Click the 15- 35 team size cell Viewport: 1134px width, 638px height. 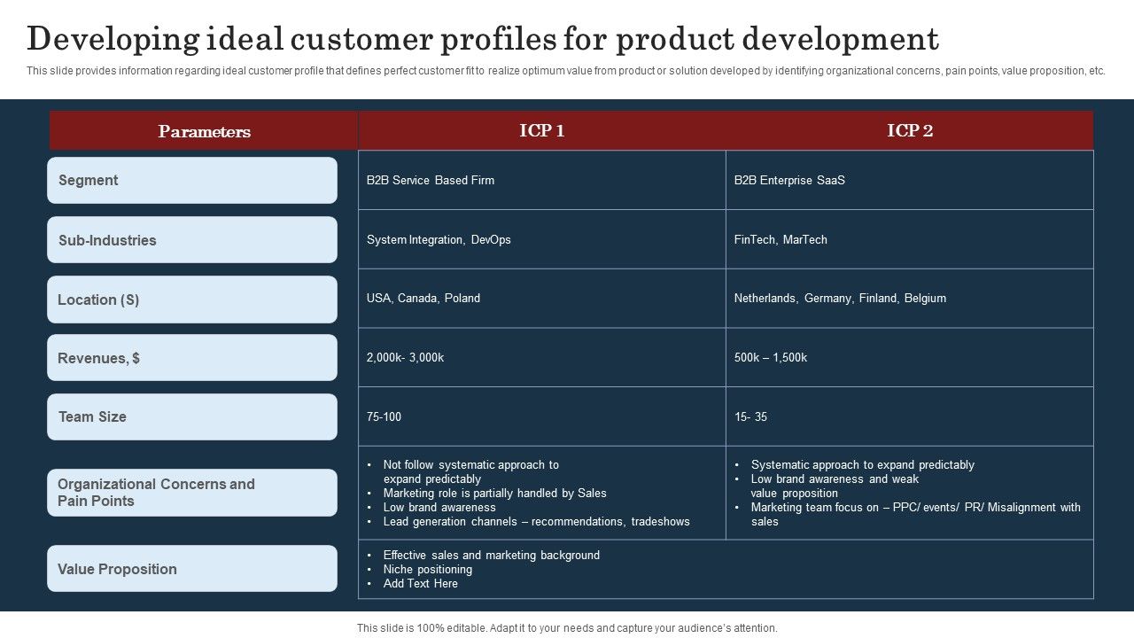tap(910, 416)
